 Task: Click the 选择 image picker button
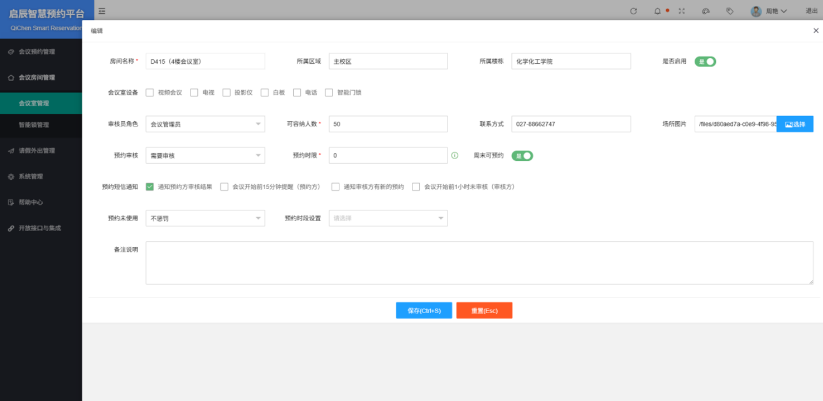click(795, 124)
